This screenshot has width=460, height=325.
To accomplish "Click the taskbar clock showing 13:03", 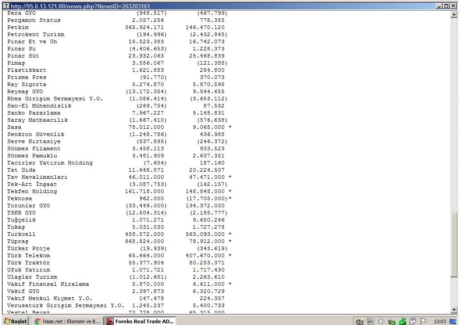I will coord(440,321).
